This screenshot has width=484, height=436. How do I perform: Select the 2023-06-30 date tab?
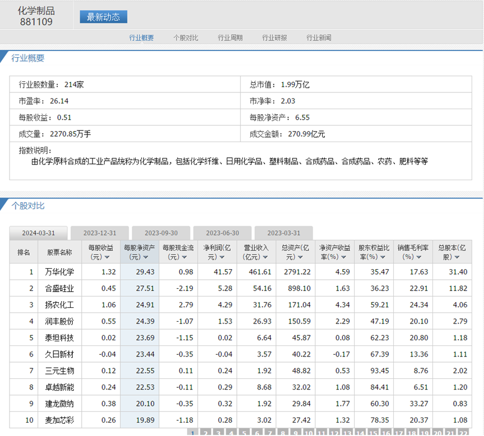coord(222,233)
